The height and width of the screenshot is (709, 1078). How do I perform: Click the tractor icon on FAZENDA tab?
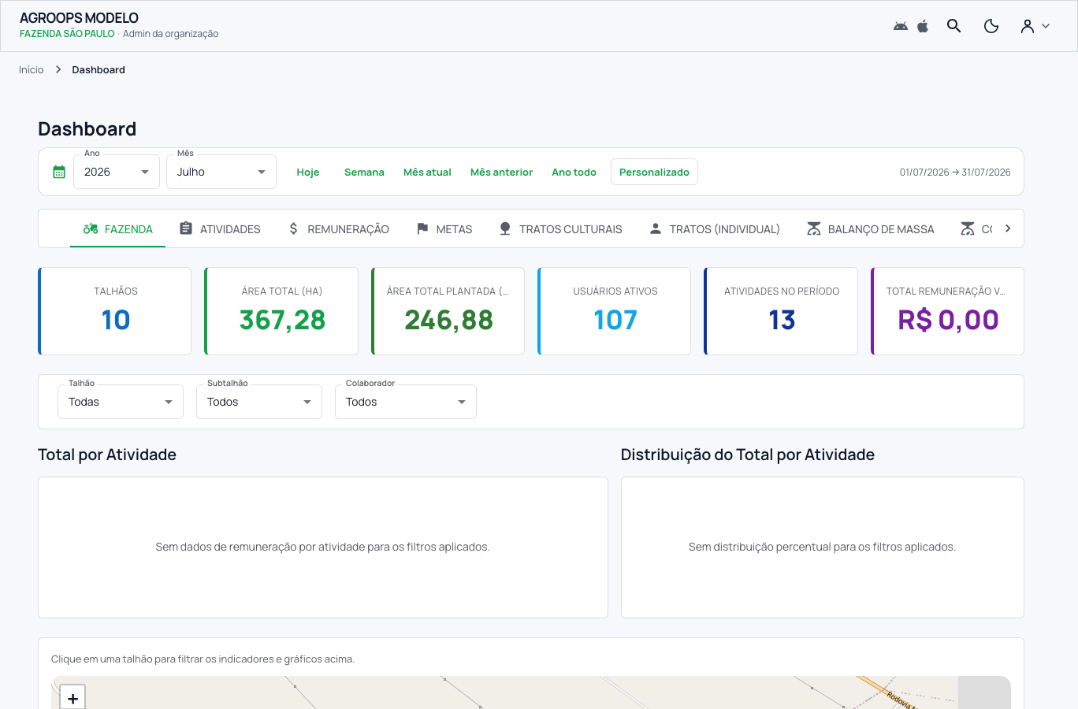click(x=91, y=228)
